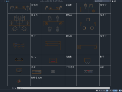Click the recent commands icon in command line
This screenshot has width=122, height=92.
coord(18,88)
